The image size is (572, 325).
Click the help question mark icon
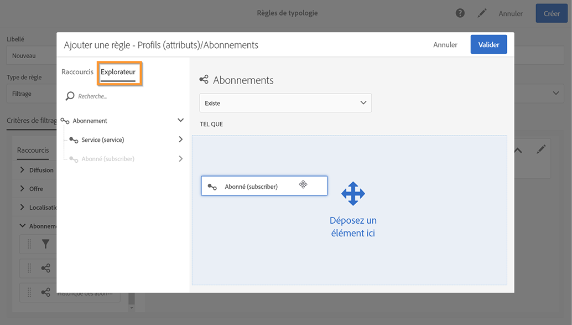click(x=460, y=13)
